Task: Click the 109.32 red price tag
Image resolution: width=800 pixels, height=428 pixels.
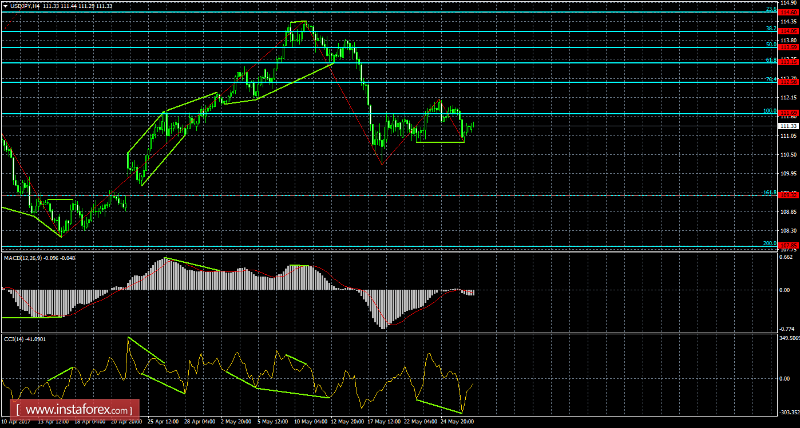Action: 789,195
